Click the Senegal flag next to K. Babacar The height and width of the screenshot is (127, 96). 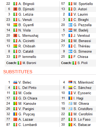[x=70, y=125]
